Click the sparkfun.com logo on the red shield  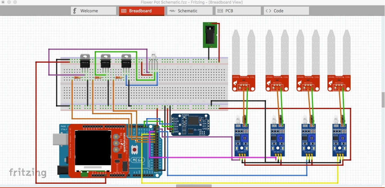coord(124,142)
